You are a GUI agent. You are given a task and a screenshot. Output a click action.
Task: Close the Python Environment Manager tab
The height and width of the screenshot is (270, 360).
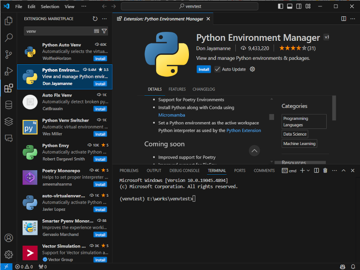point(208,19)
